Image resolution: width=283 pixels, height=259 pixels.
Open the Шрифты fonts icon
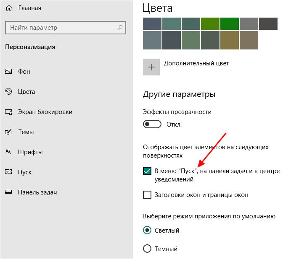pyautogui.click(x=8, y=152)
